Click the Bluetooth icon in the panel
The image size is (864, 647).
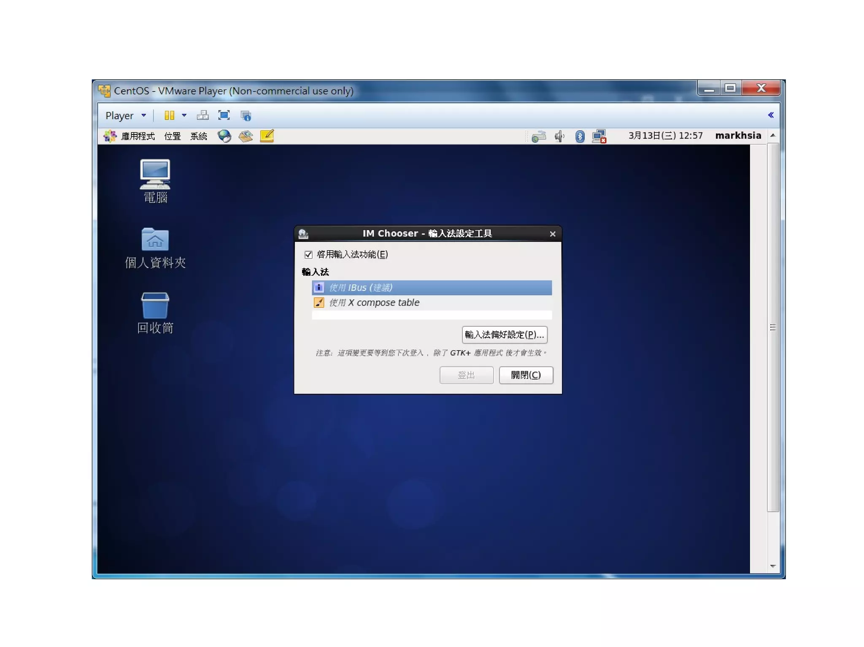(x=580, y=136)
